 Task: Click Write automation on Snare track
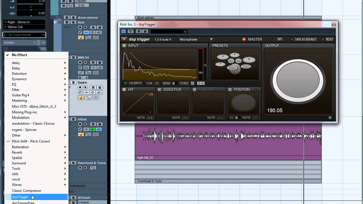pyautogui.click(x=100, y=88)
